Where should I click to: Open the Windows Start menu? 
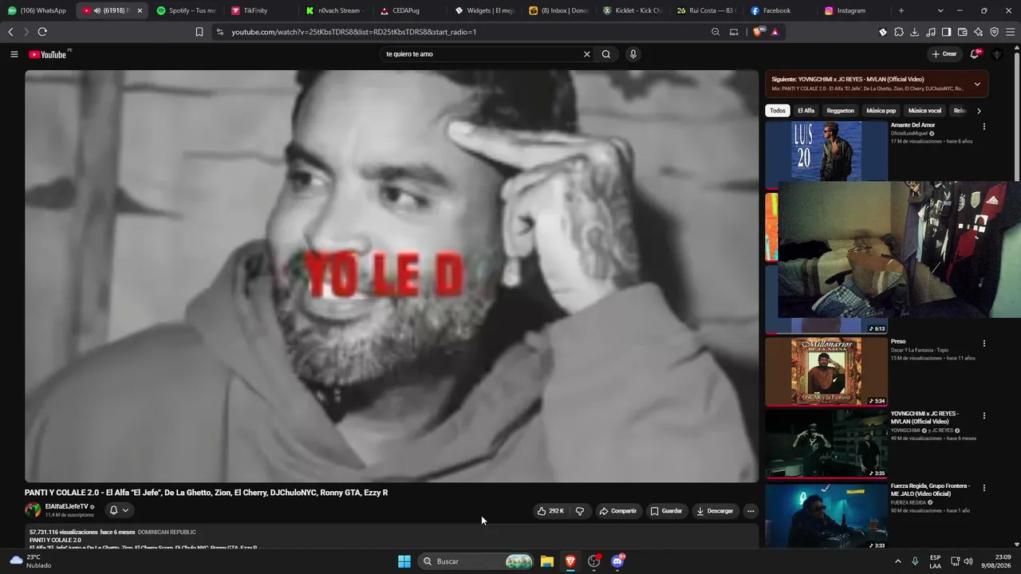click(404, 561)
